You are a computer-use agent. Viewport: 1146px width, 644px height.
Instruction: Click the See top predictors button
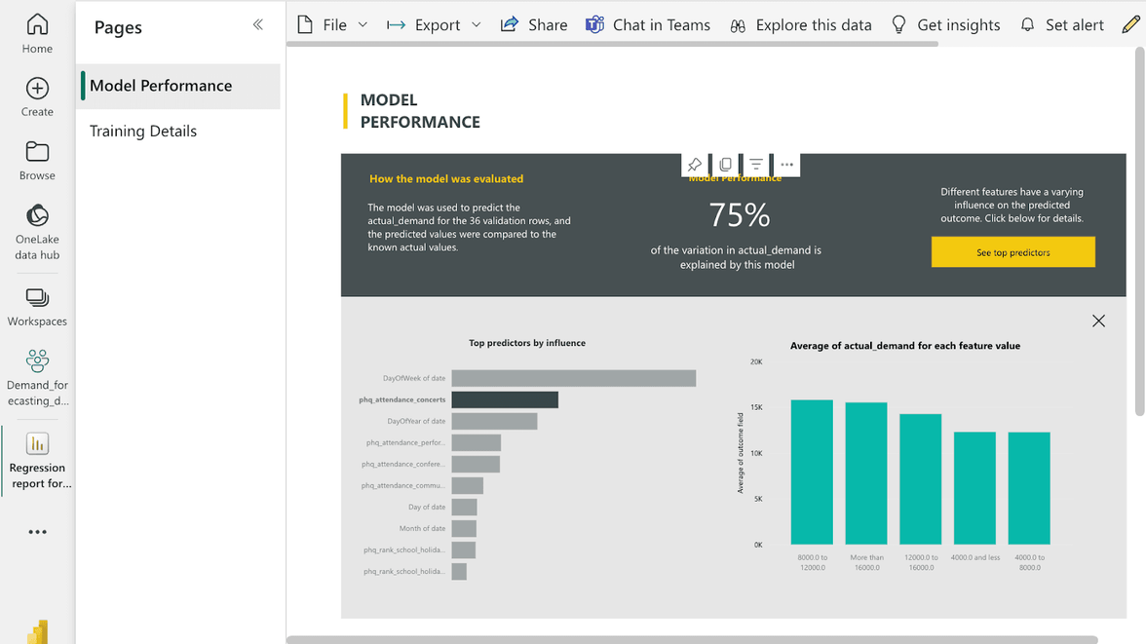pyautogui.click(x=1012, y=251)
